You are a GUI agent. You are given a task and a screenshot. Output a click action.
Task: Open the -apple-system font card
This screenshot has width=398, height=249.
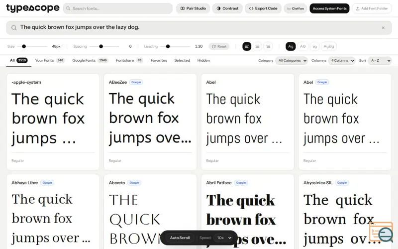coord(53,122)
